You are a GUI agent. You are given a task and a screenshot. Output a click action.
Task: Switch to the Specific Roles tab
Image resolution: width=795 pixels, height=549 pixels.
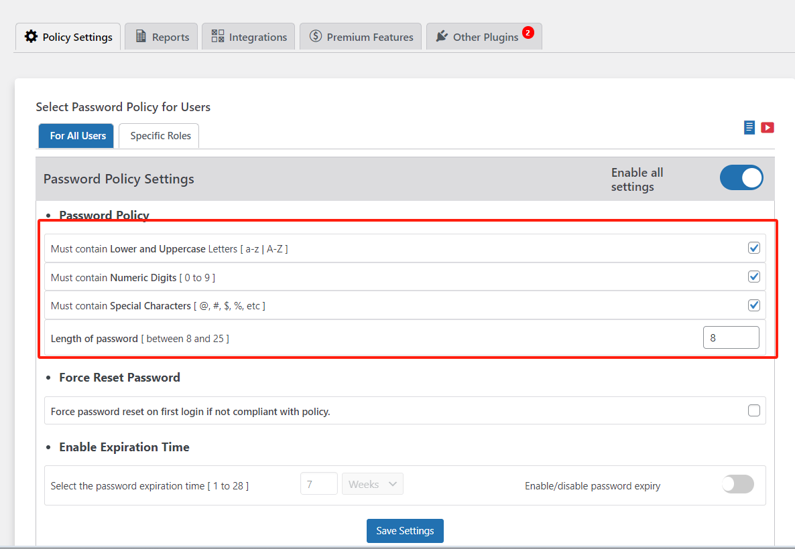tap(160, 136)
